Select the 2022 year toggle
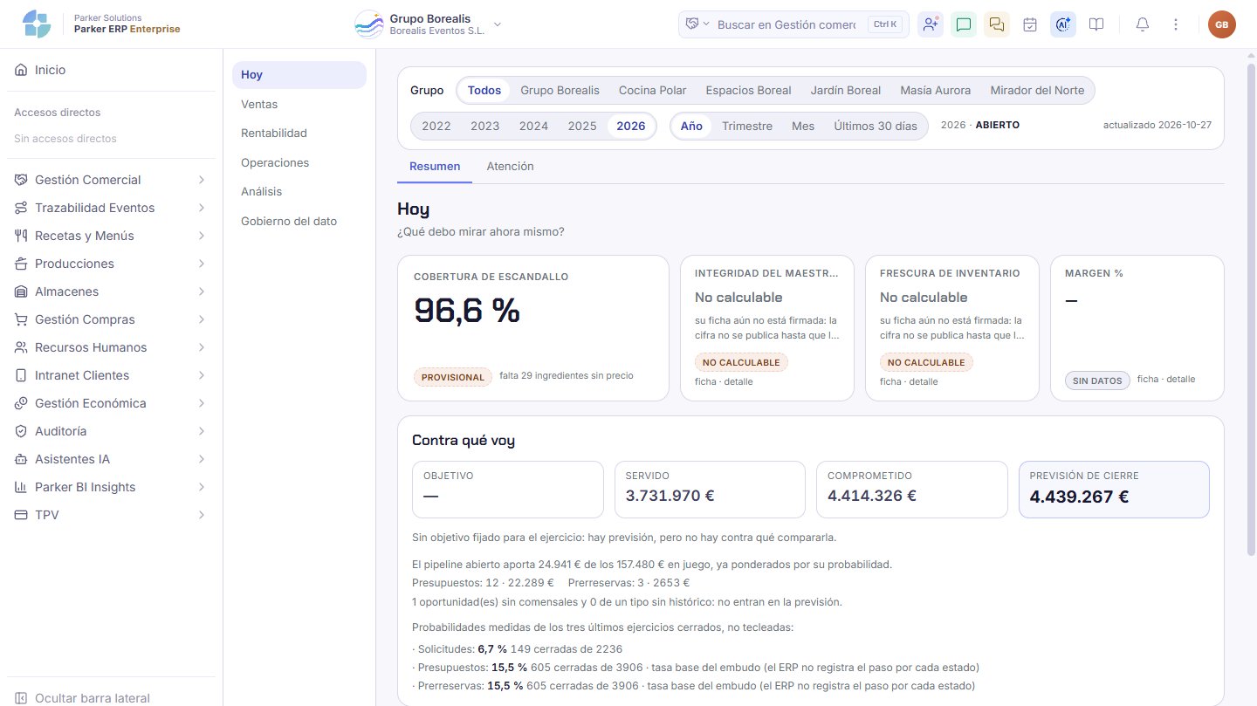Screen dimensions: 1257x706 436,126
